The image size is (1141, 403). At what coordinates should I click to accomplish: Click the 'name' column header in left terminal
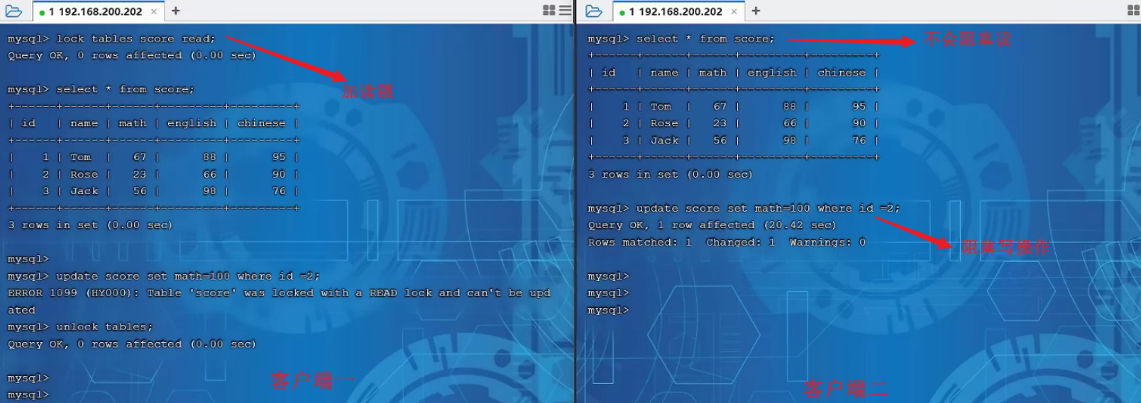coord(84,123)
